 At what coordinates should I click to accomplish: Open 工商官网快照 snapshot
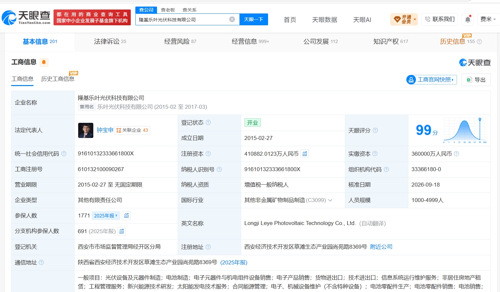432,80
